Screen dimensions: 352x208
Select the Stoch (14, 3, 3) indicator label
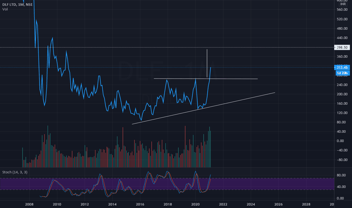[15, 172]
